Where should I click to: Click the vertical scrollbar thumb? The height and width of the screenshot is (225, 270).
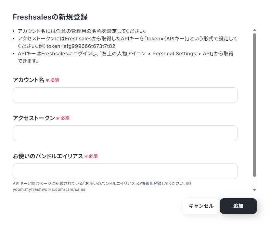click(255, 104)
